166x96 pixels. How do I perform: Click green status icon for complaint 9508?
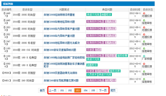[x=144, y=71]
